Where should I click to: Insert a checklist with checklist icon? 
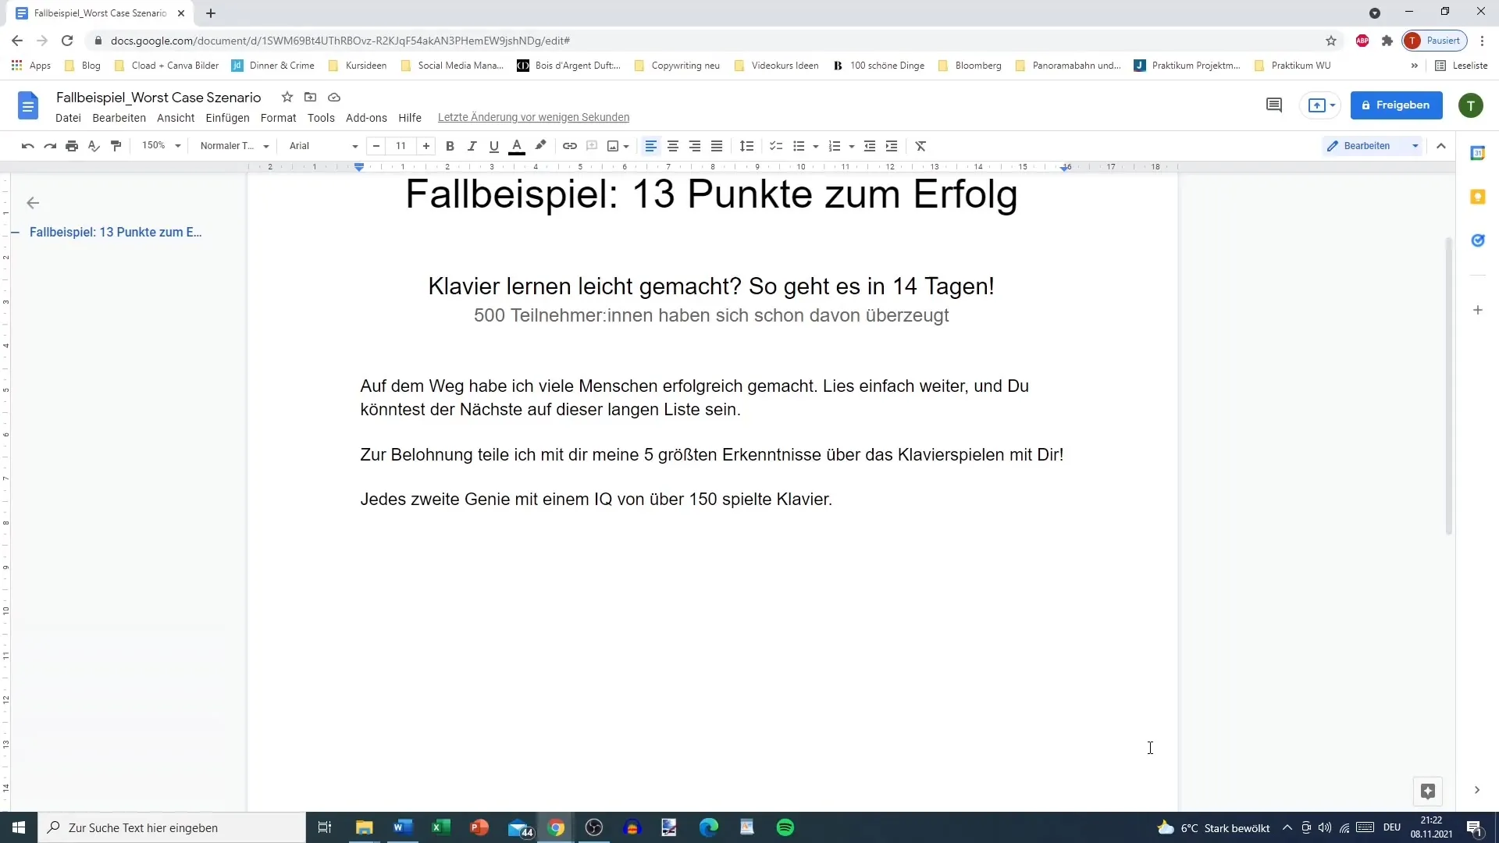[776, 146]
